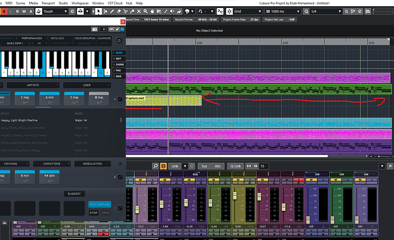Screen dimensions: 394x240
Task: Click the fader of the 0.00 yellow channel
Action: (x=235, y=196)
